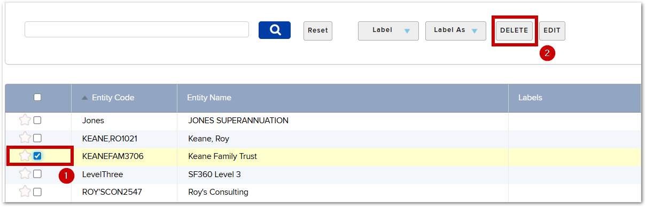This screenshot has height=207, width=646.
Task: Focus the entity search text field
Action: [x=137, y=29]
